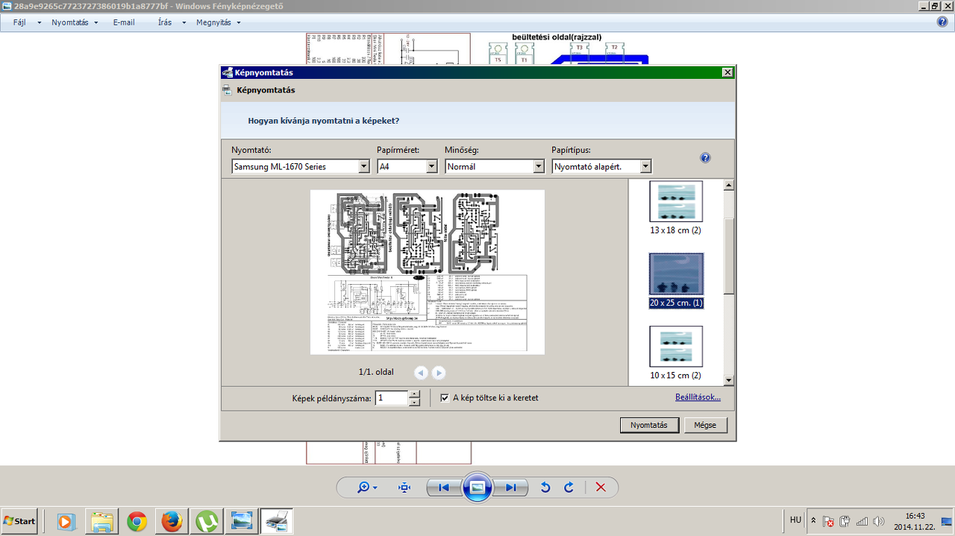
Task: Click layout list scrollbar down arrow
Action: point(729,380)
